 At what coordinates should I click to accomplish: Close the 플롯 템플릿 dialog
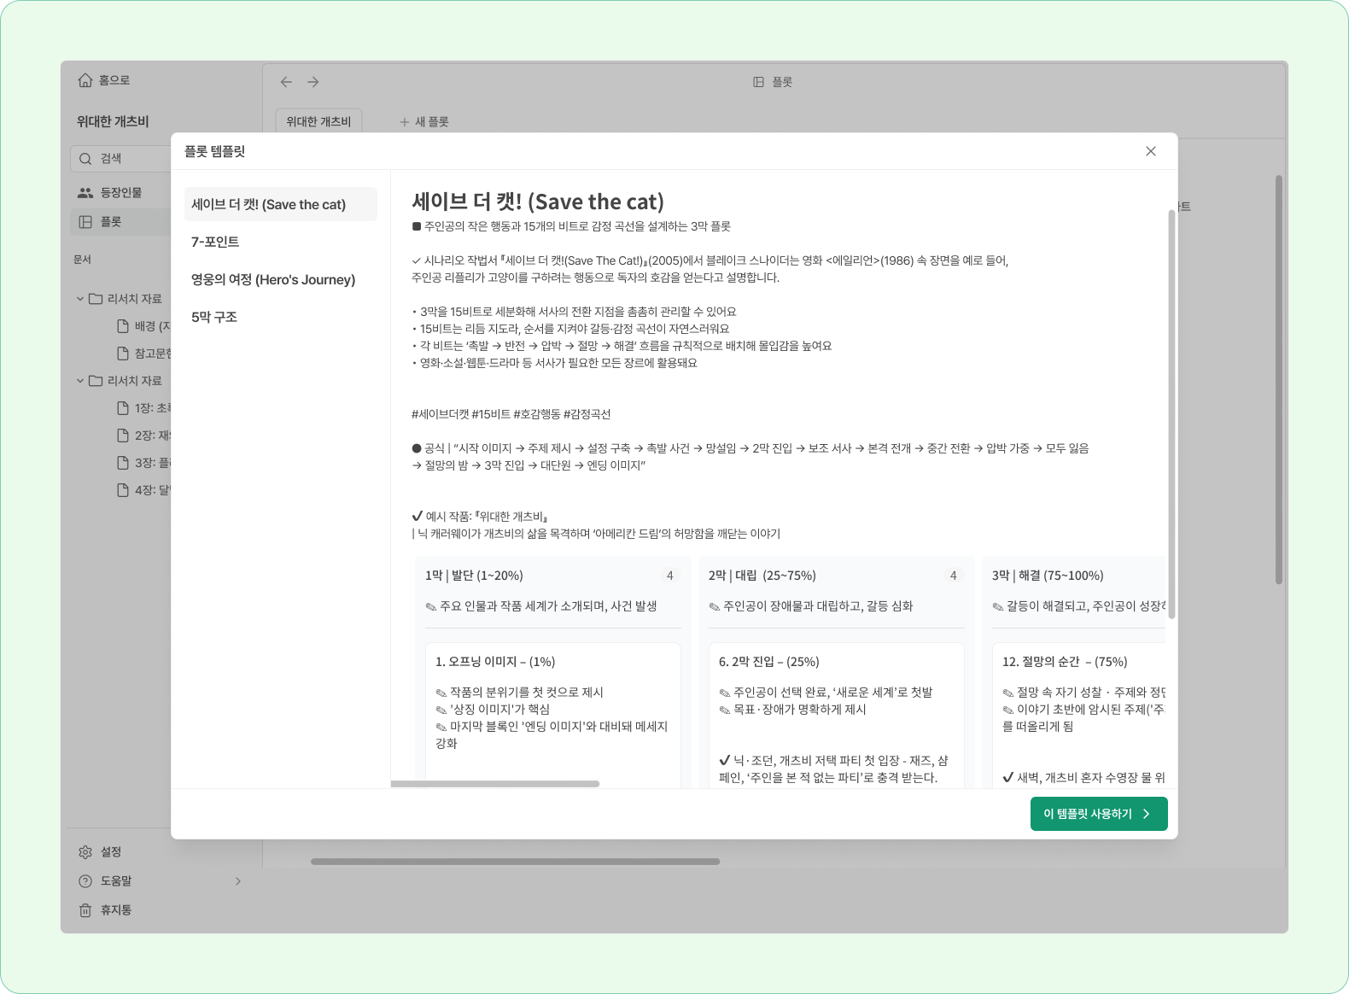pyautogui.click(x=1150, y=151)
